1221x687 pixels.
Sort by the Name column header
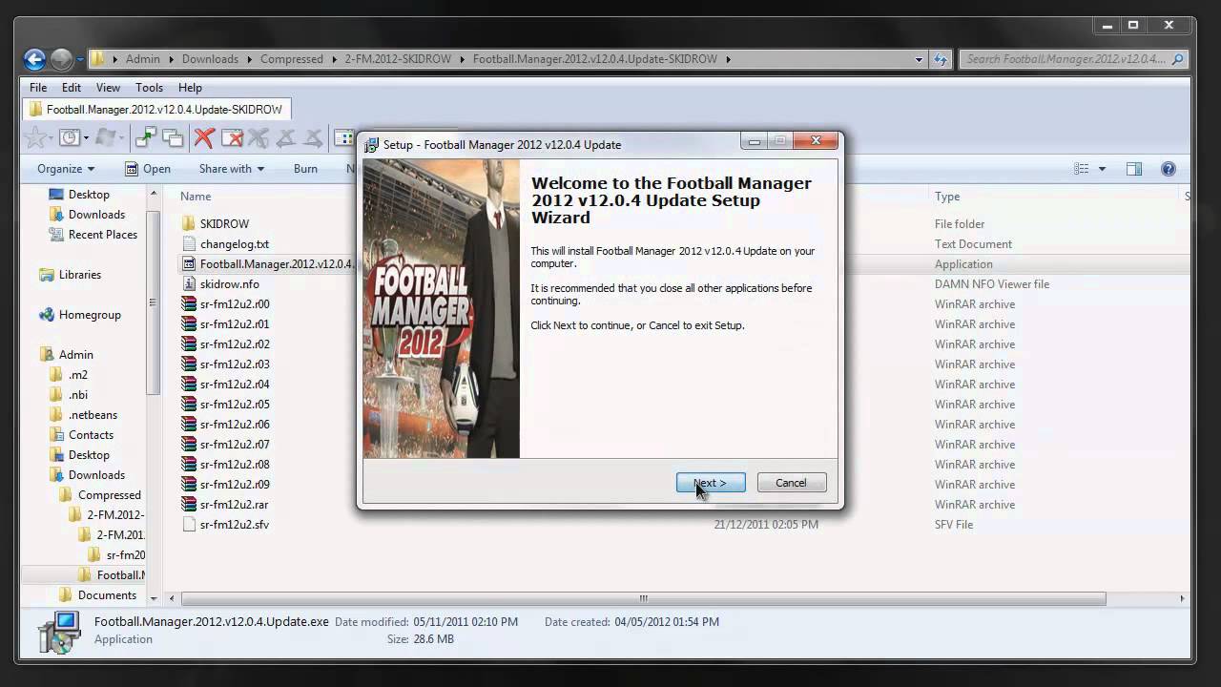196,197
